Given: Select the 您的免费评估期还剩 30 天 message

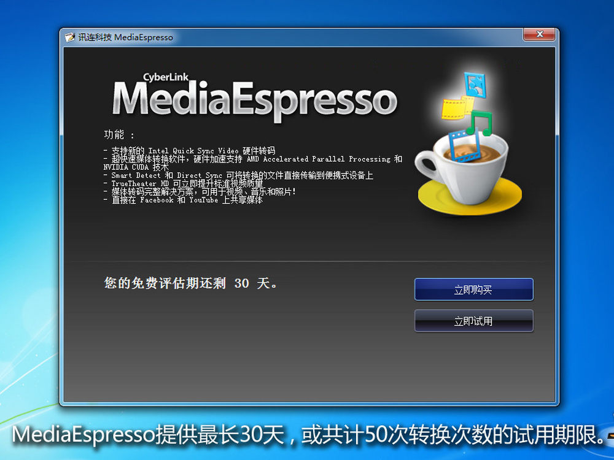Looking at the screenshot, I should 191,283.
